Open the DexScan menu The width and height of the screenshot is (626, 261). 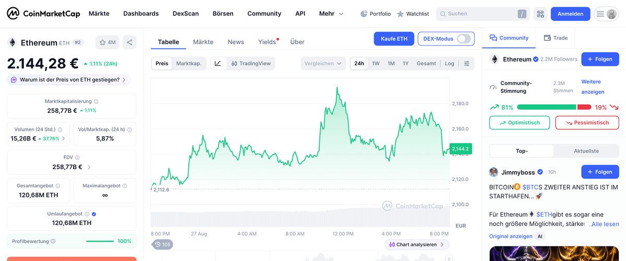(186, 14)
